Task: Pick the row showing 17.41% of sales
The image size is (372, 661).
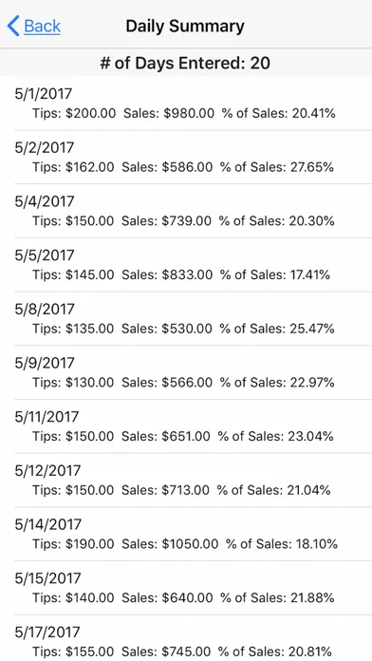Action: [x=186, y=265]
